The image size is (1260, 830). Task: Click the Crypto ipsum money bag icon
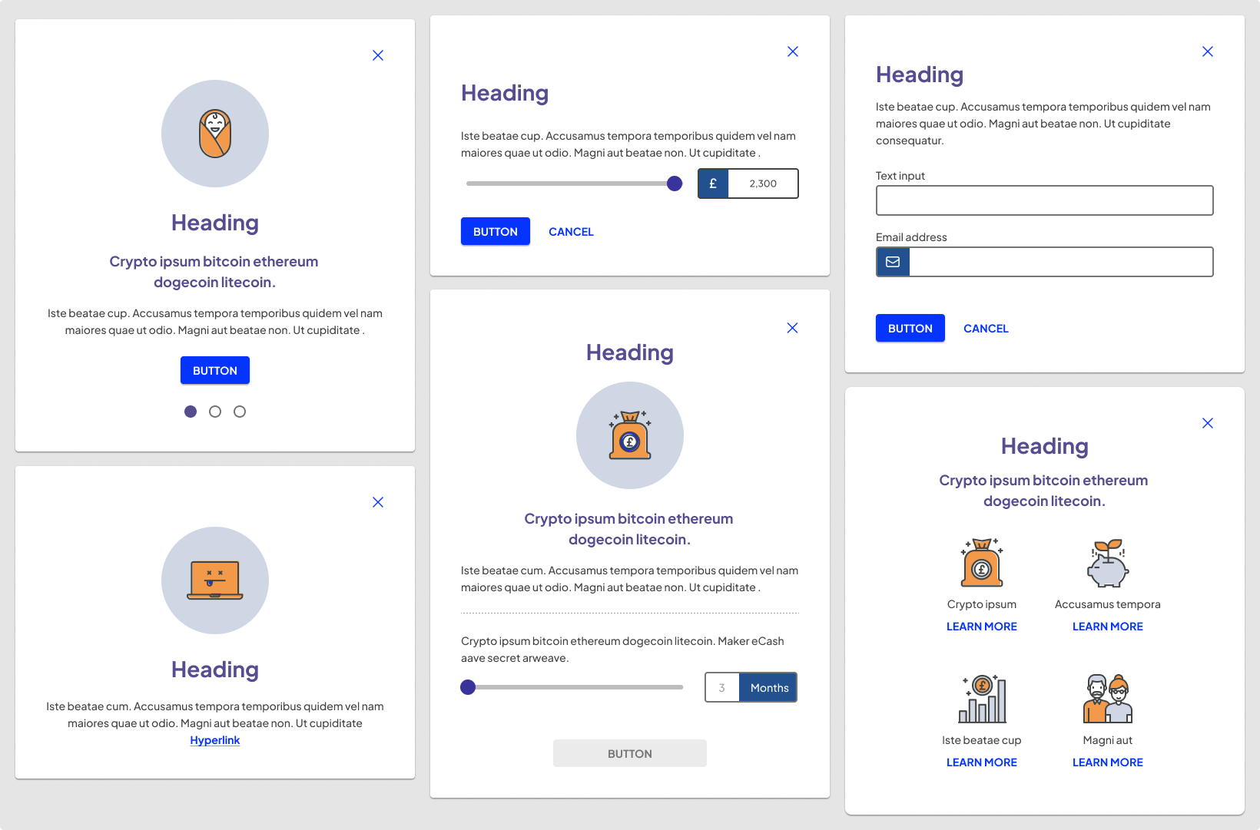982,562
